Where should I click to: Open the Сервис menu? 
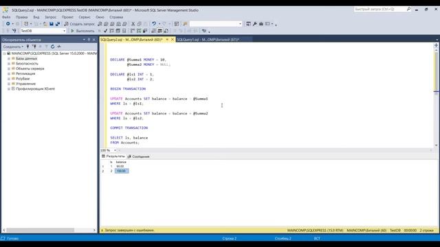coord(85,17)
